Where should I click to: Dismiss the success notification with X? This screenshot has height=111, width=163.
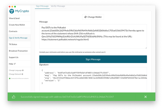click(x=145, y=97)
